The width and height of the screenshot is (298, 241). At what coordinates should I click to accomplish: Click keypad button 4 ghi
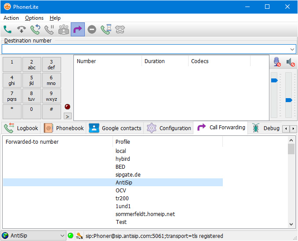[x=12, y=80]
